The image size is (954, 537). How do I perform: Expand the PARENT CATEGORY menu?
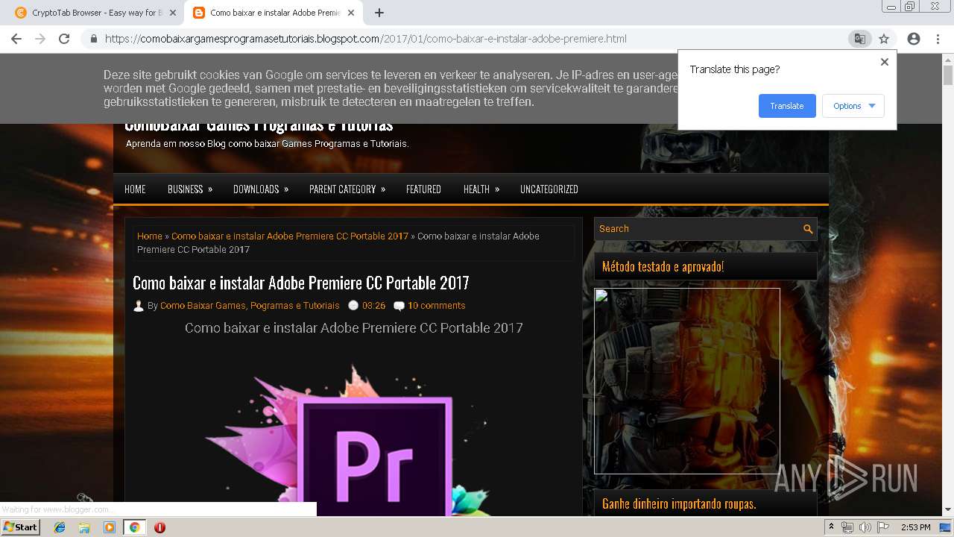click(x=347, y=189)
